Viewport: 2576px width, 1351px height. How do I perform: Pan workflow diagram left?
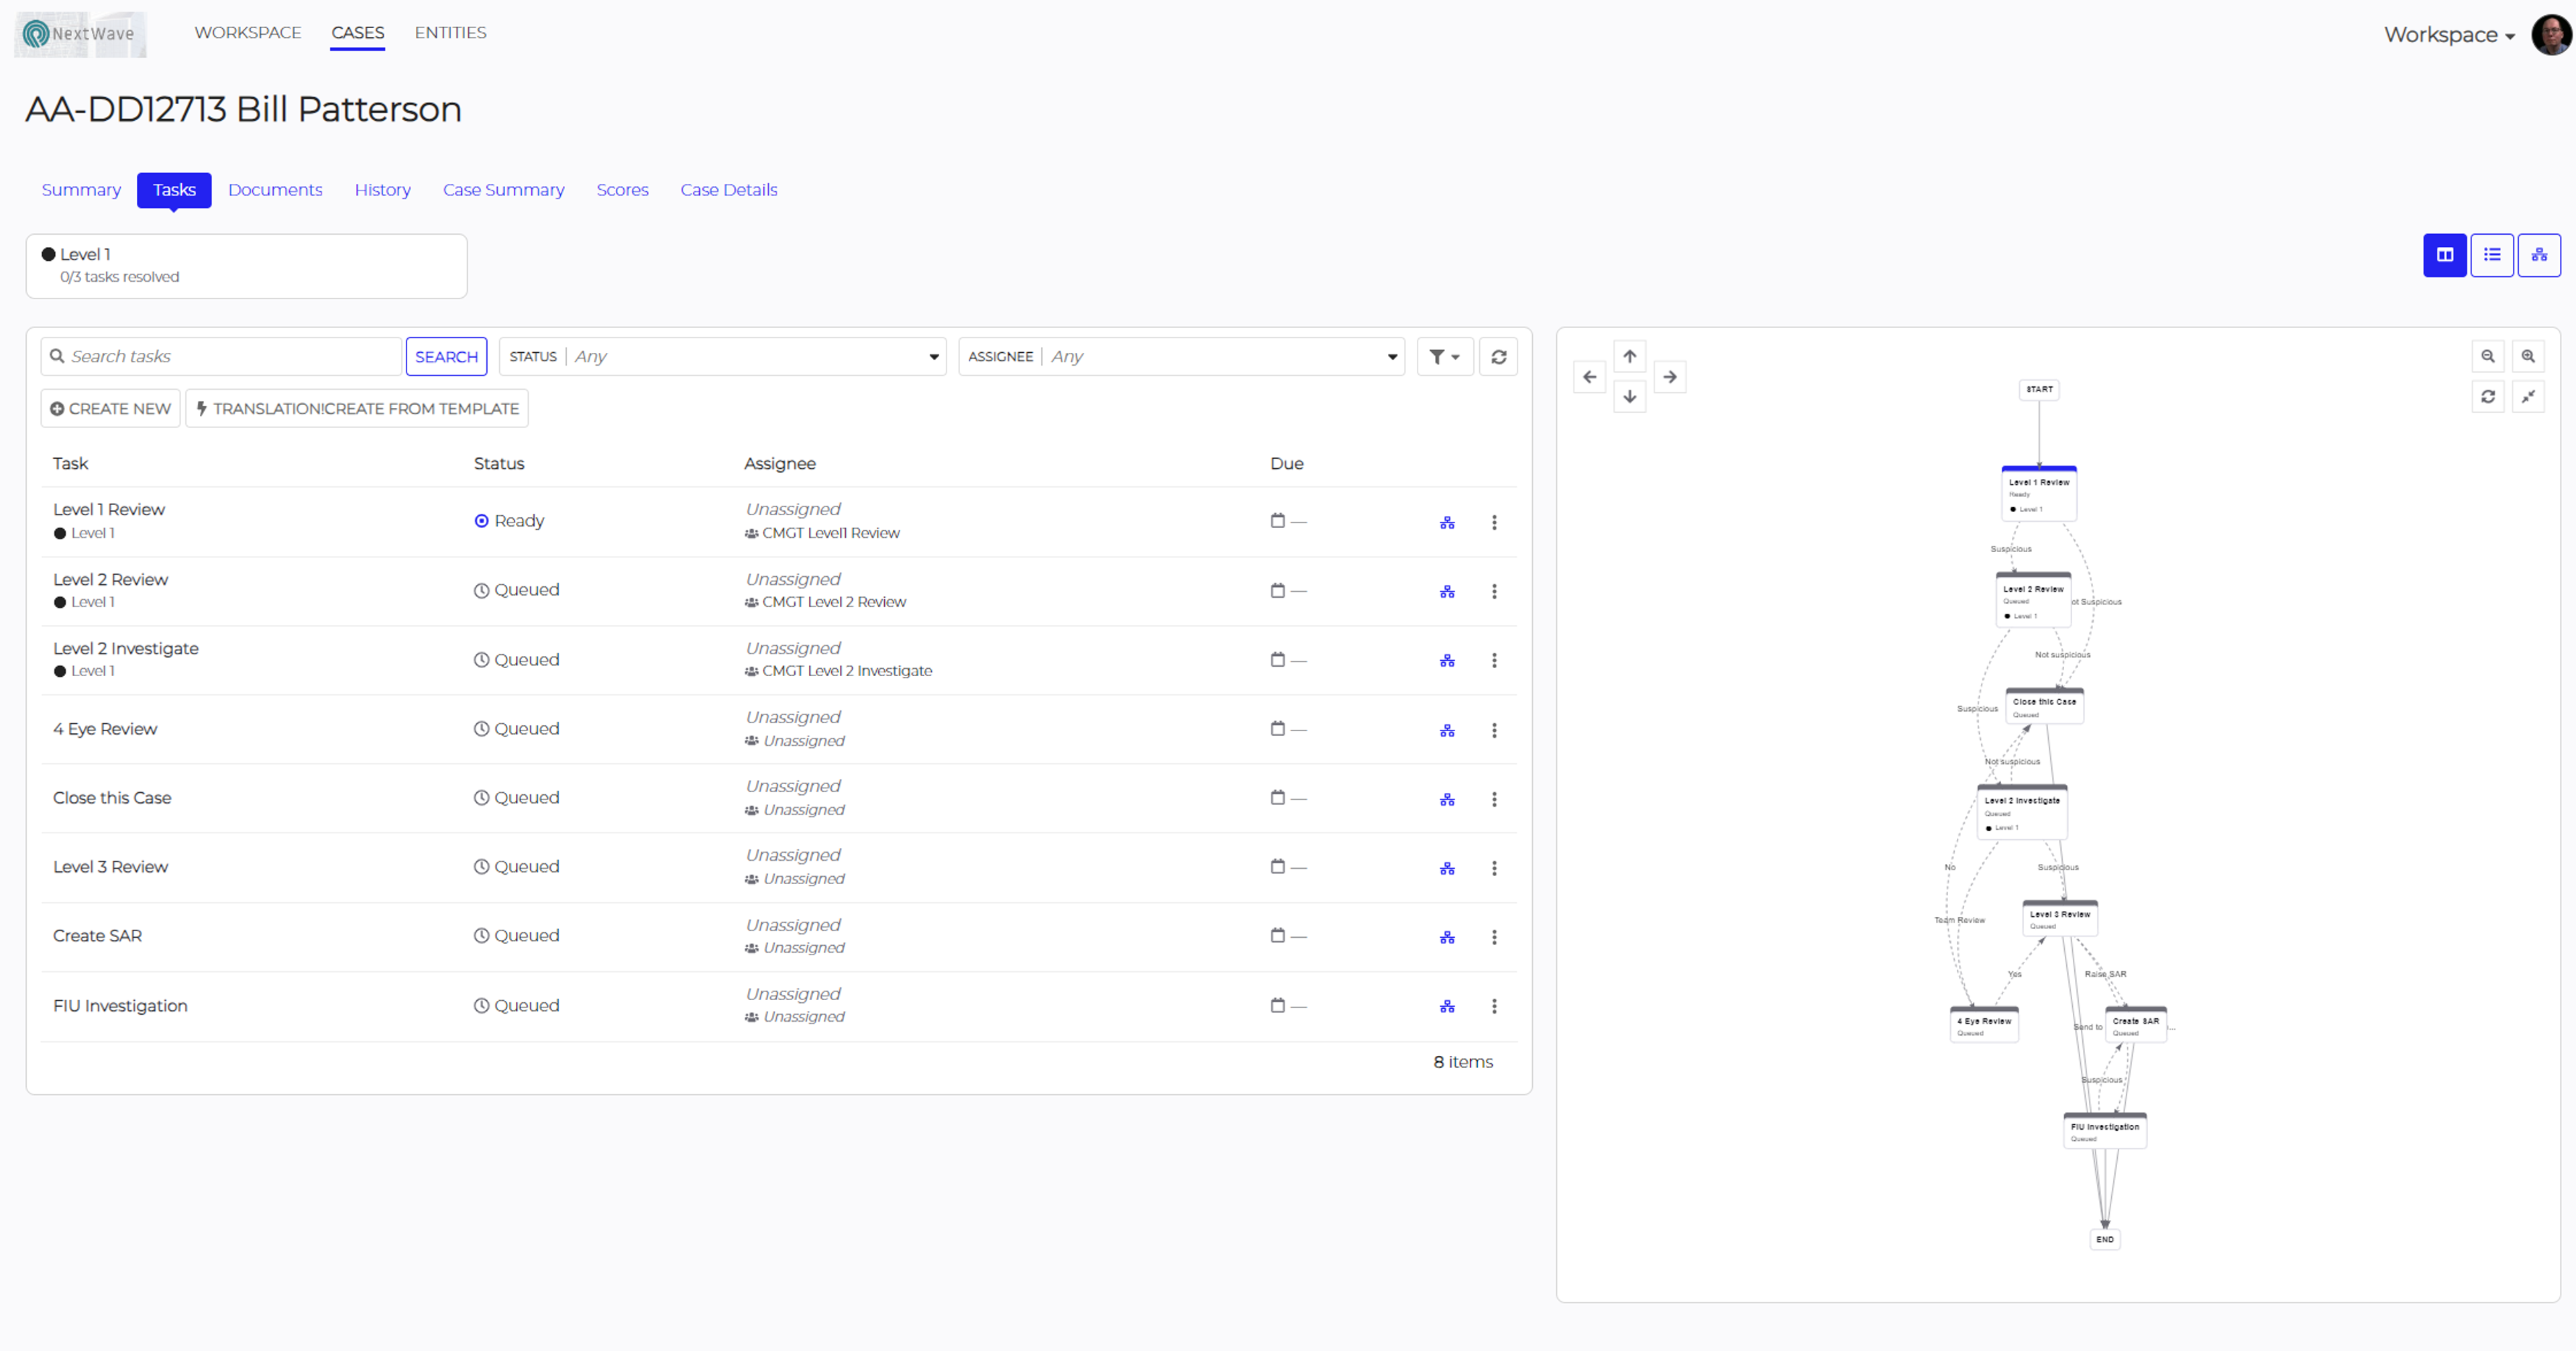point(1589,377)
